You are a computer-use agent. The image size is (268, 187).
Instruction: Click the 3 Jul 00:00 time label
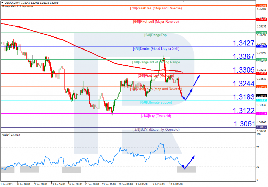pyautogui.click(x=142, y=184)
